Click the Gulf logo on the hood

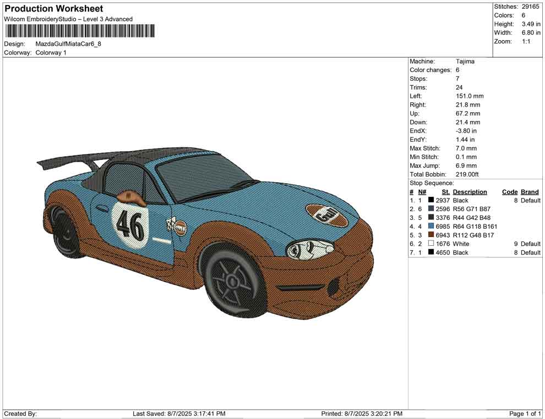point(326,216)
